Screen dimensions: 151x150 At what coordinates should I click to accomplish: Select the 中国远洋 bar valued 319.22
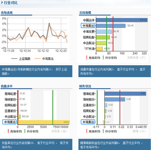(x=122, y=20)
